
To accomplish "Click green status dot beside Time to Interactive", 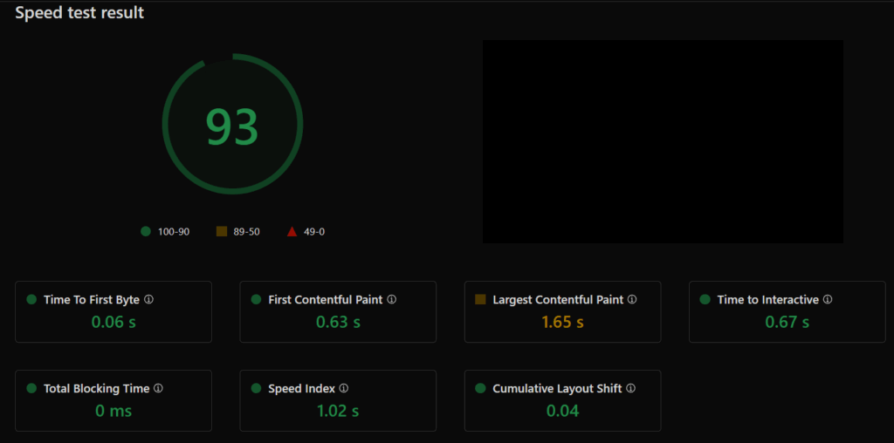I will coord(705,299).
